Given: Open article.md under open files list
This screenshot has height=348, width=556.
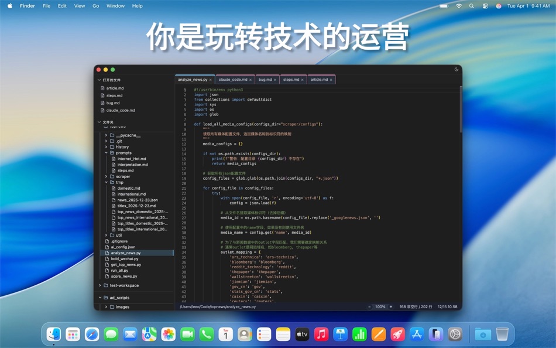Looking at the screenshot, I should (115, 88).
